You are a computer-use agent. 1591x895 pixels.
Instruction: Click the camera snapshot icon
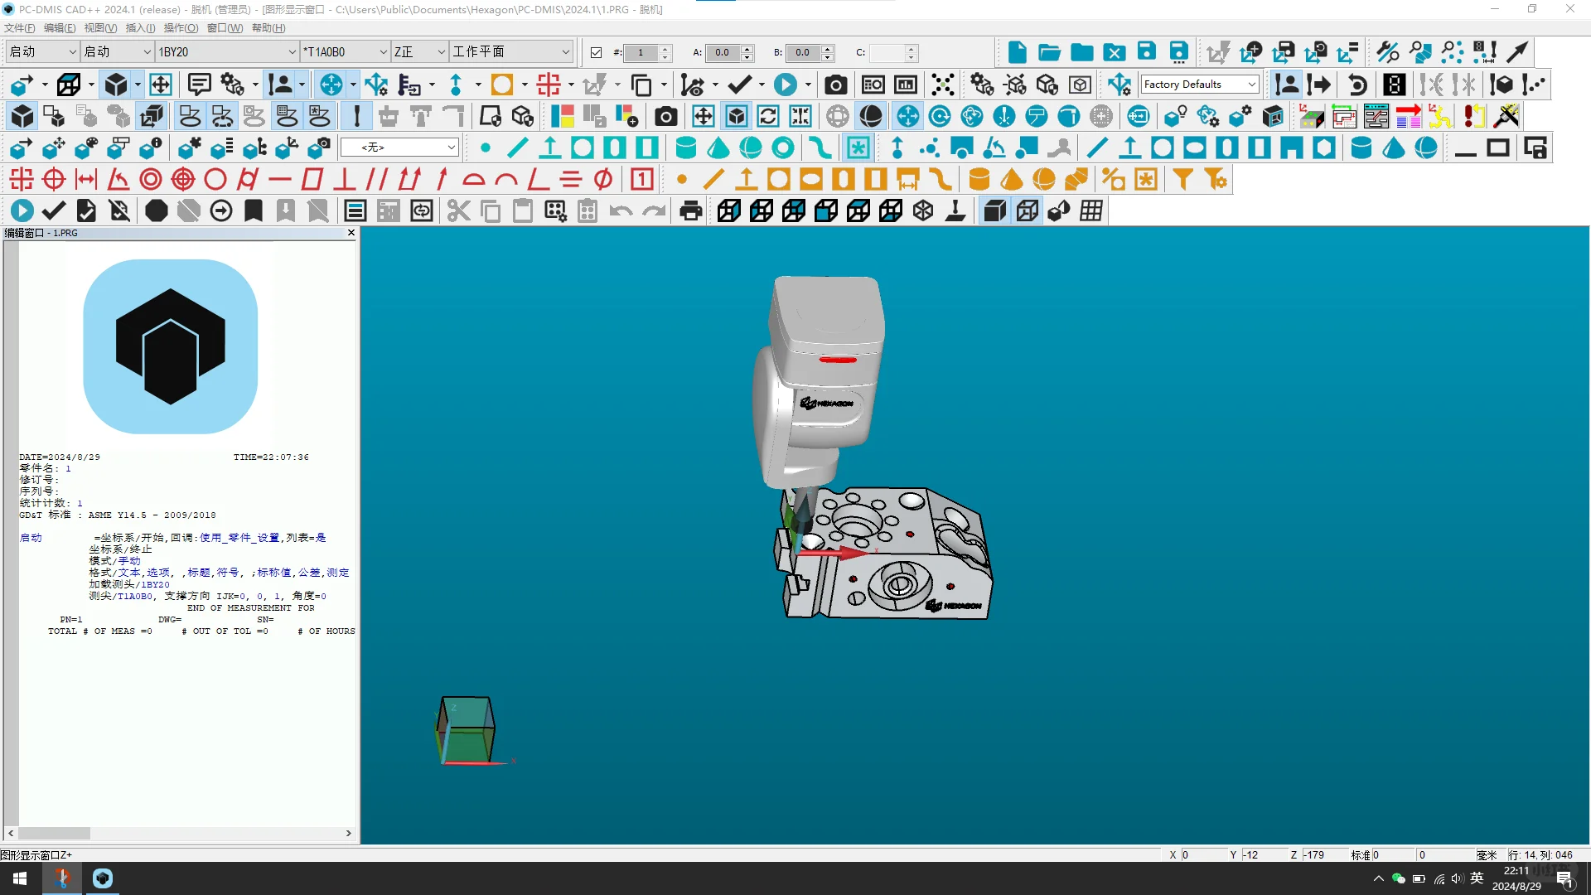tap(835, 85)
